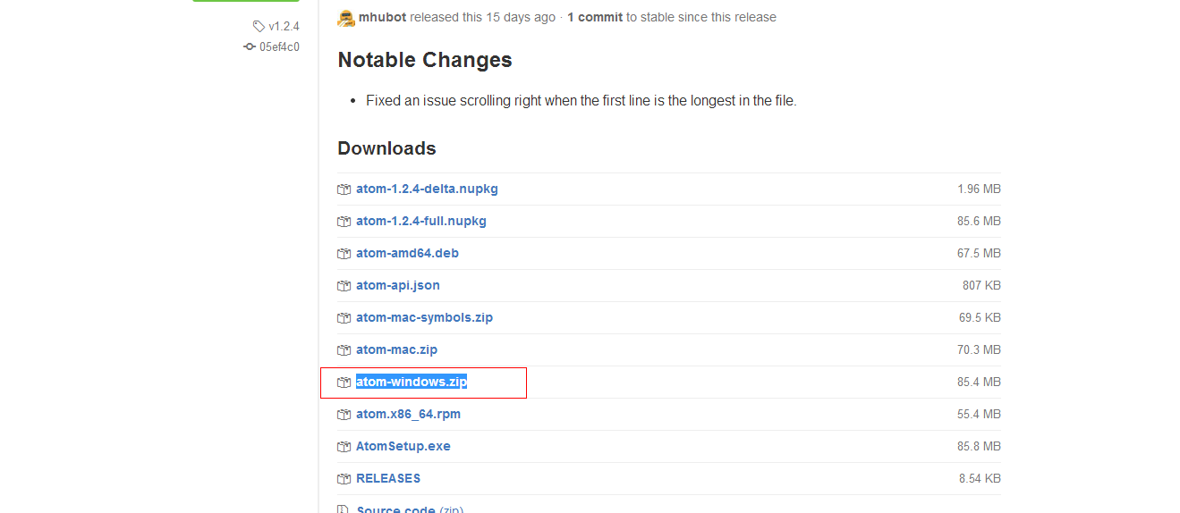Screen dimensions: 1180x513
Task: Click the package icon beside atom-api.json
Action: [344, 286]
